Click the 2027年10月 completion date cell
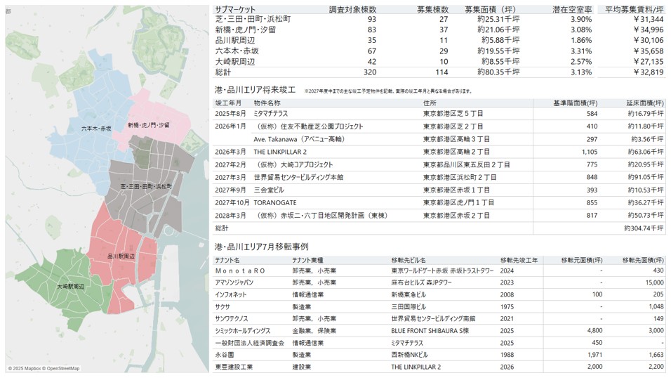This screenshot has width=671, height=378. 232,203
